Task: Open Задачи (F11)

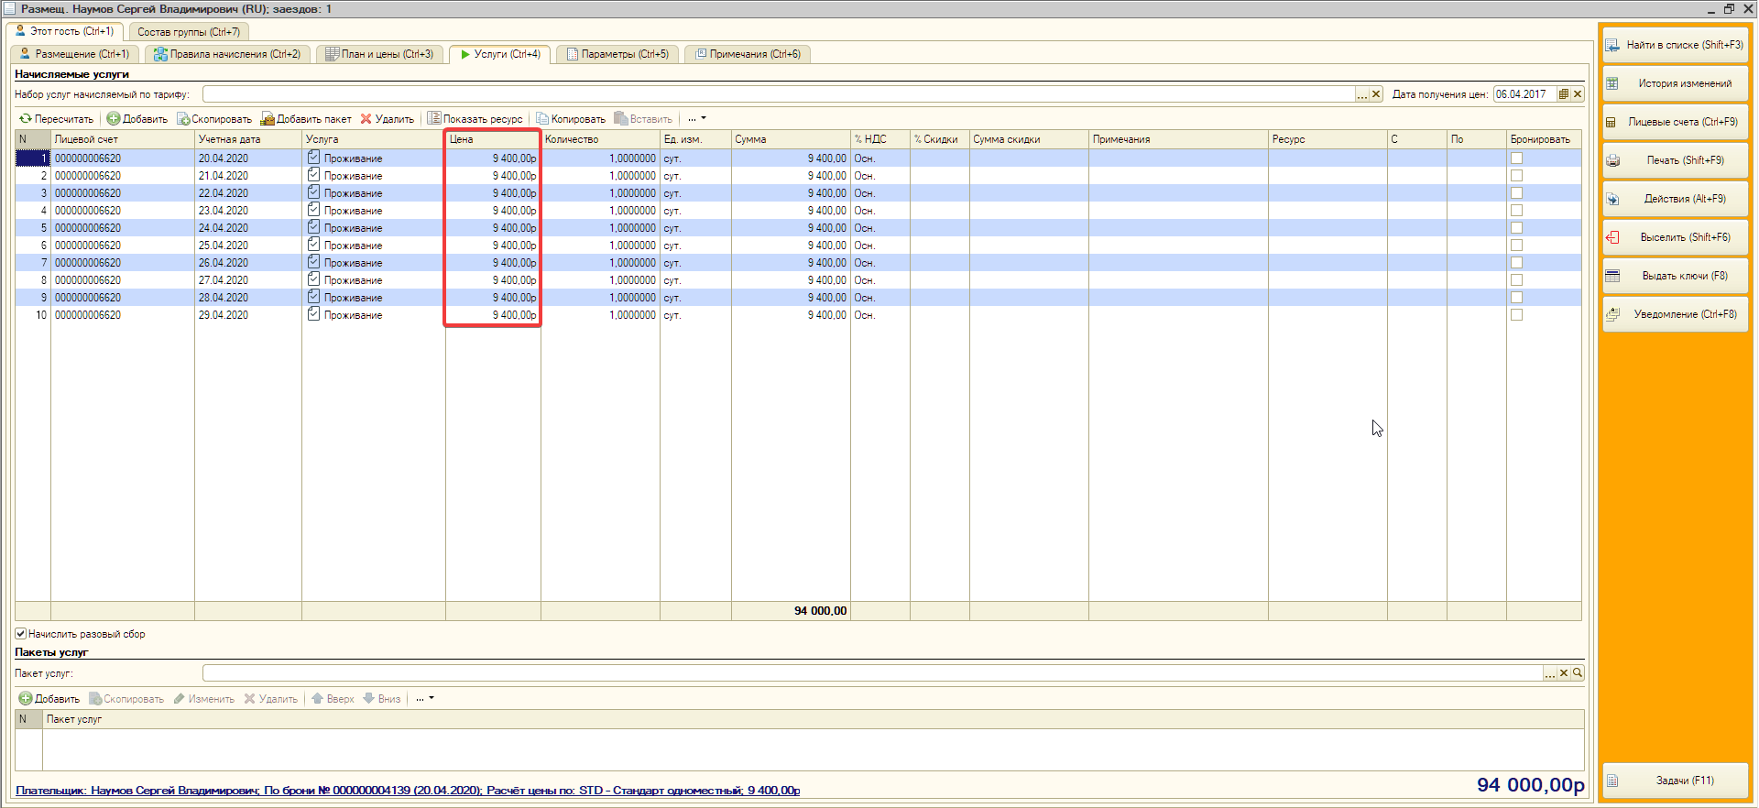Action: click(1675, 781)
